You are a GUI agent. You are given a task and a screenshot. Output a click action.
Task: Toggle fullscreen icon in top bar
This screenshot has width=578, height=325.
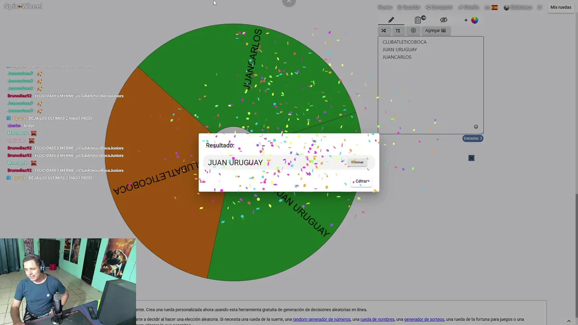click(540, 7)
